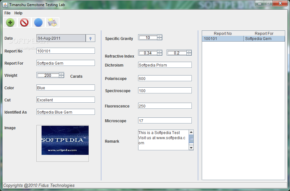Click the Specific Gravity value field

point(148,37)
